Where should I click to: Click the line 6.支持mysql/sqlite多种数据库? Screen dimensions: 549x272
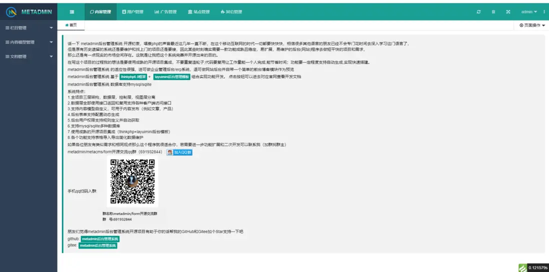tap(94, 125)
